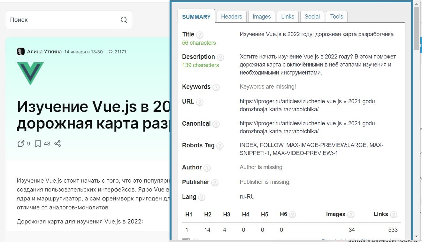The height and width of the screenshot is (242, 422).
Task: Click the 56 characters title length text
Action: pos(199,43)
